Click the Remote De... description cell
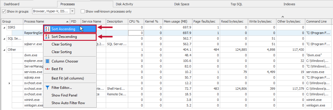Viewport: 333px width, 110px height. click(117, 94)
